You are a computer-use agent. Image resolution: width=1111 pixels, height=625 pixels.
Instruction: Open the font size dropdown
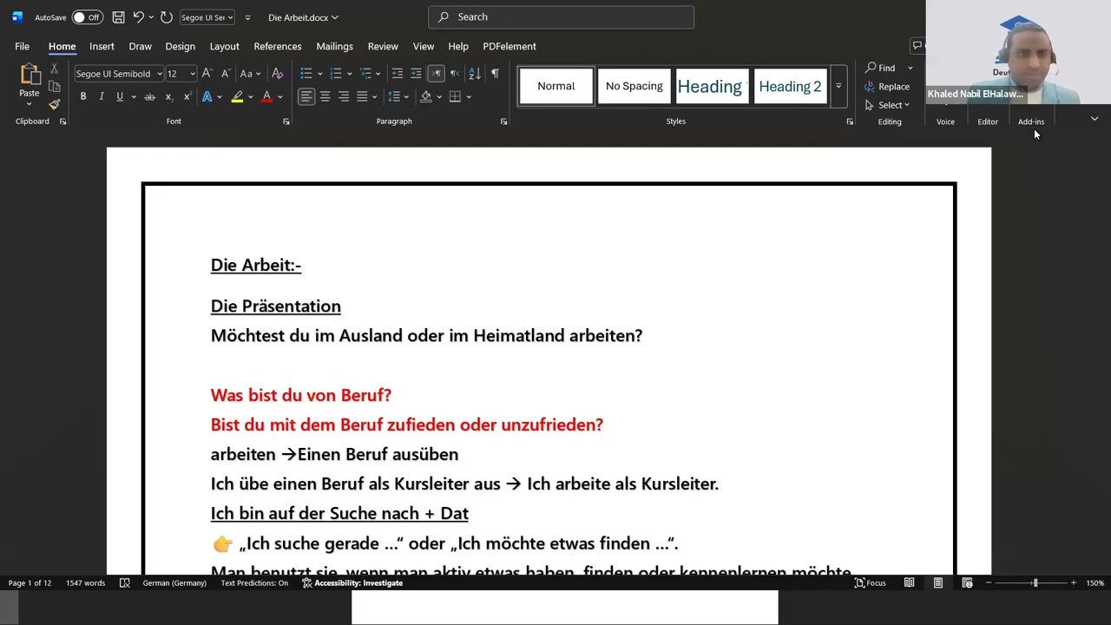pyautogui.click(x=193, y=74)
